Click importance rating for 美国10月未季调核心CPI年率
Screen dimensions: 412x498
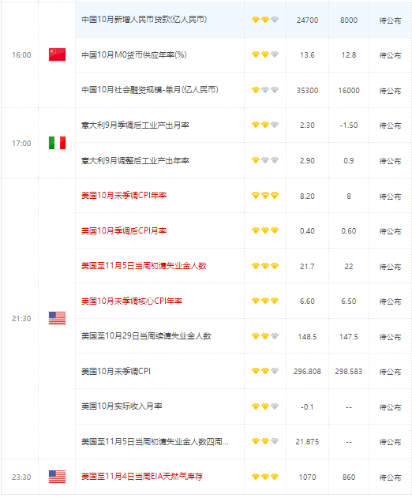tap(265, 301)
